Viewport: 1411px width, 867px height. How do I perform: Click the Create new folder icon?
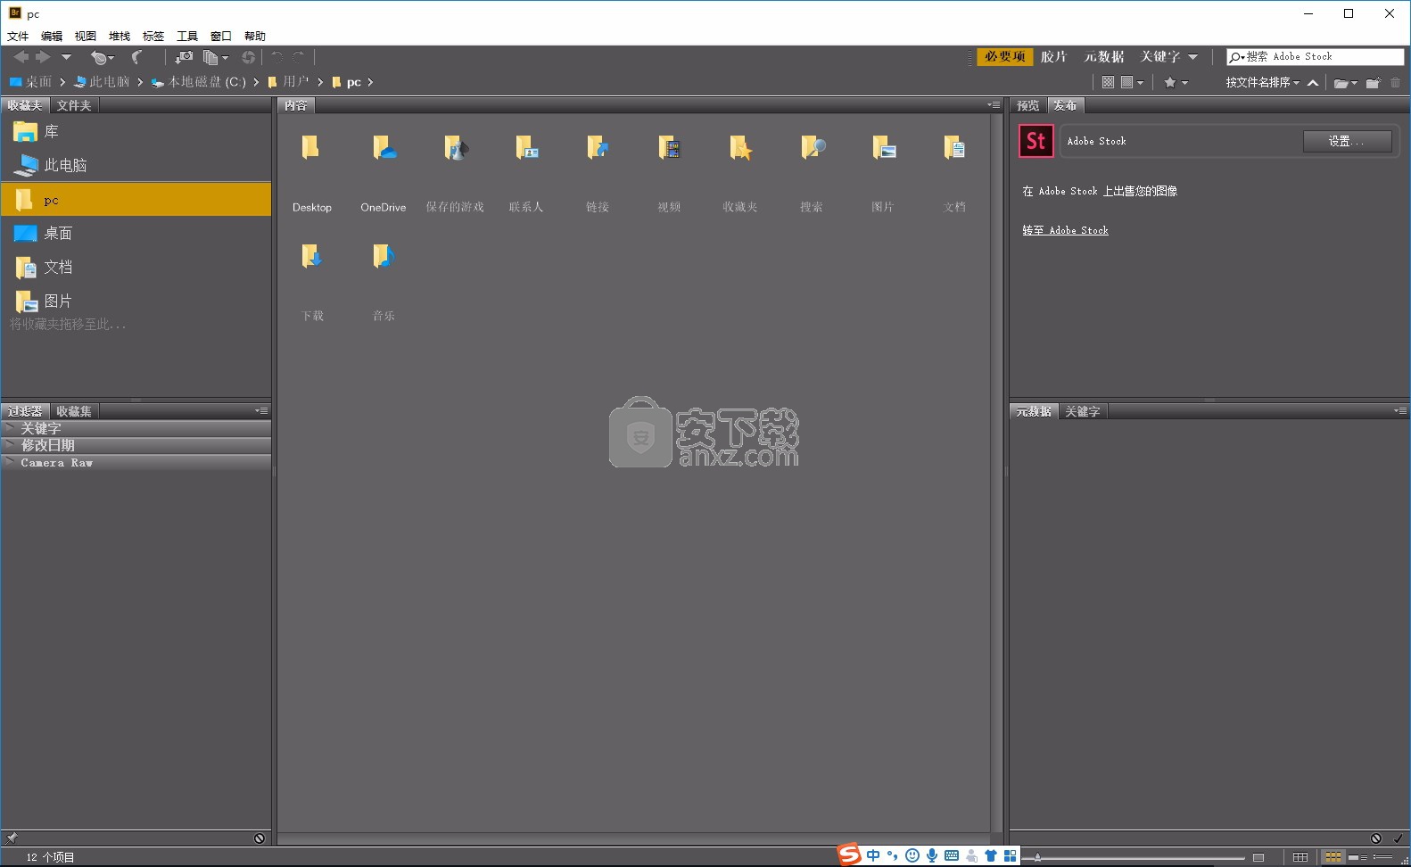point(1374,82)
